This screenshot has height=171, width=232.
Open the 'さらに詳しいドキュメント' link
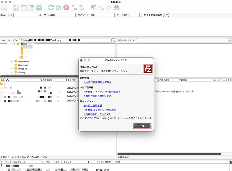[x=97, y=114]
